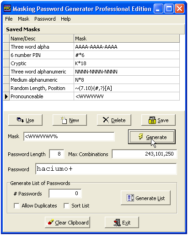Image resolution: width=188 pixels, height=235 pixels.
Task: Click the Delete X icon
Action: point(106,120)
